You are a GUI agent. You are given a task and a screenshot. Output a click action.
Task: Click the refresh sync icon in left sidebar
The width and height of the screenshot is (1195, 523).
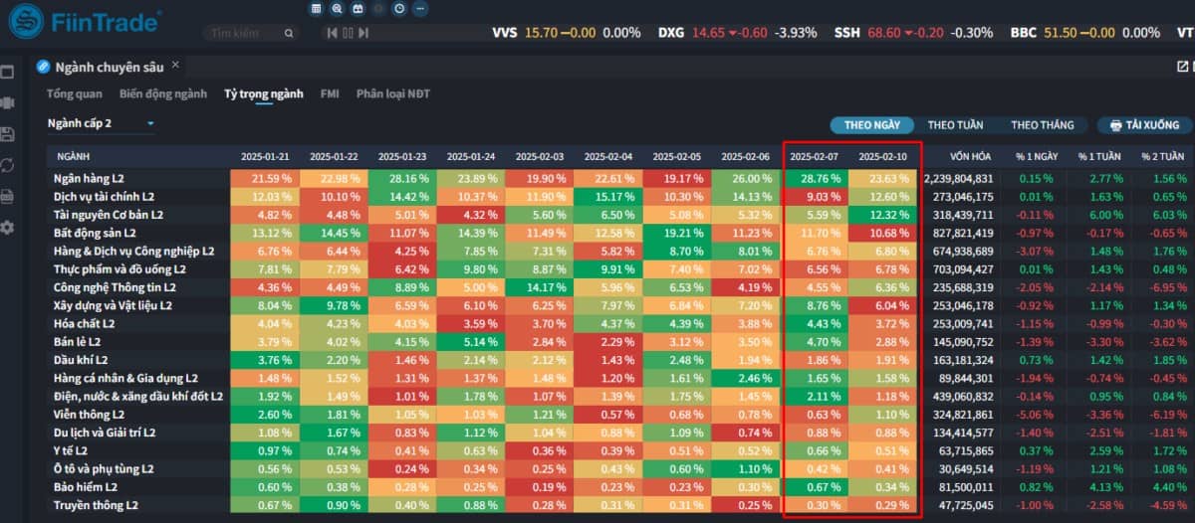coord(7,165)
